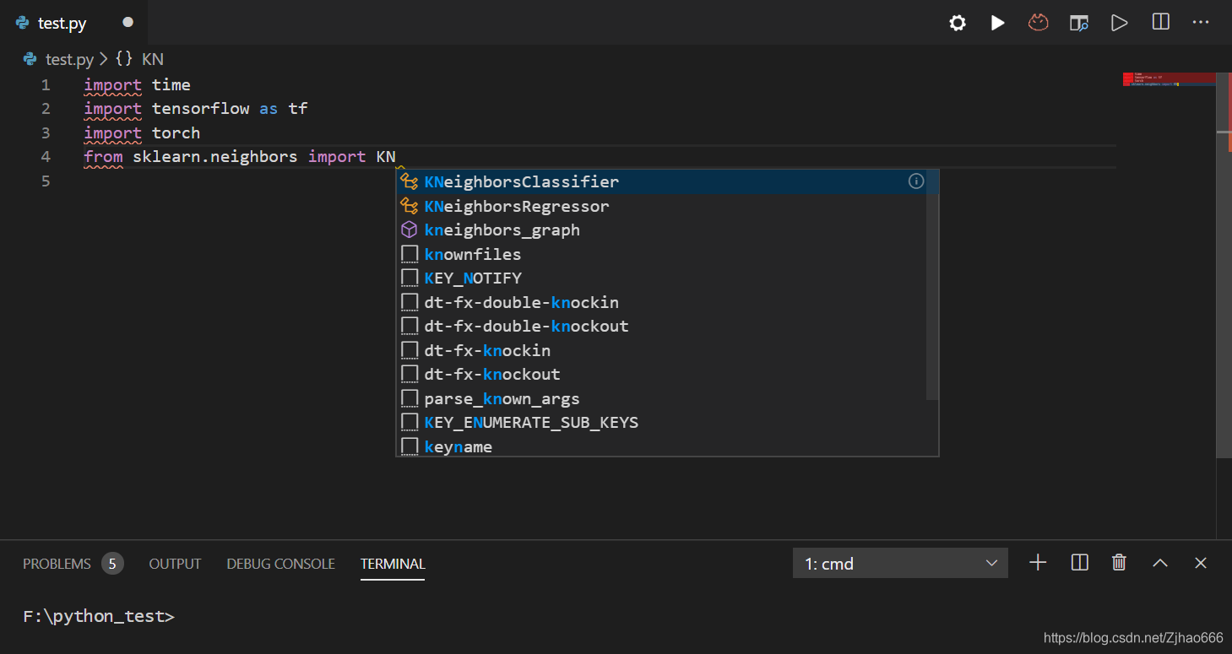Split the editor using the split icon

click(1159, 22)
